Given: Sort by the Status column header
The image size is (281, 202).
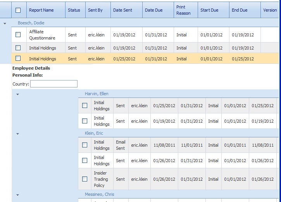Looking at the screenshot, I should tap(74, 10).
